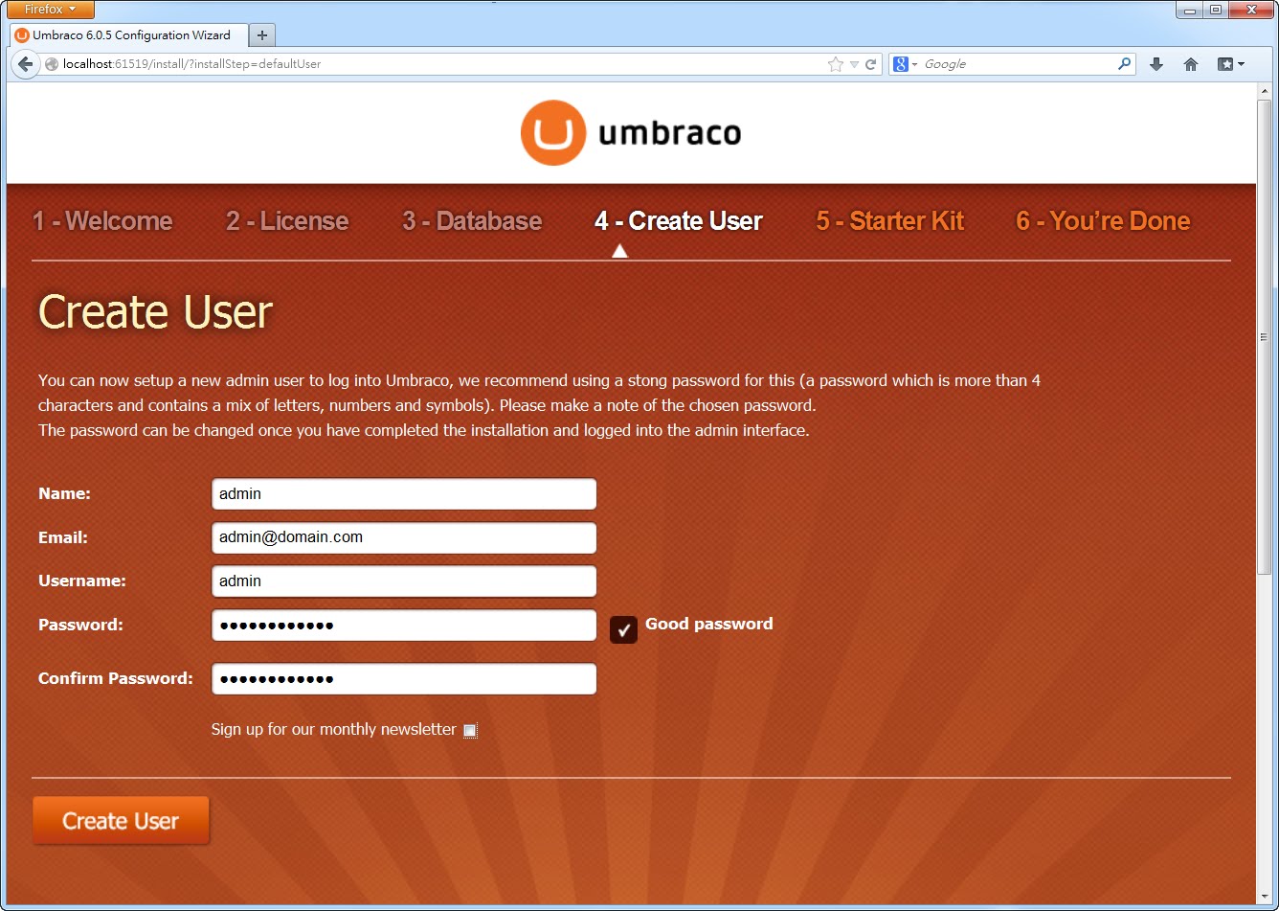1279x911 pixels.
Task: Click the browser back arrow button
Action: pos(25,64)
